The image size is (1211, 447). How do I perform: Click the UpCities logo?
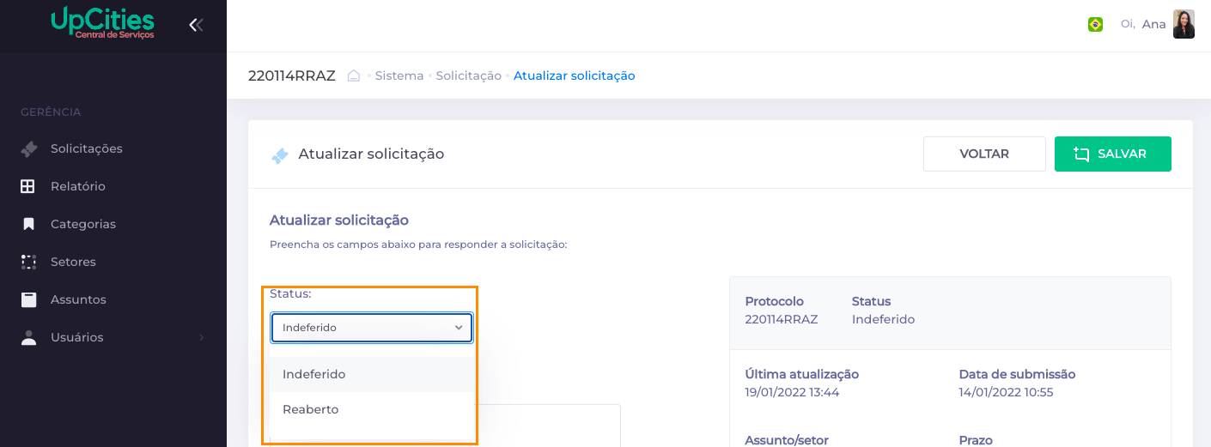point(102,23)
